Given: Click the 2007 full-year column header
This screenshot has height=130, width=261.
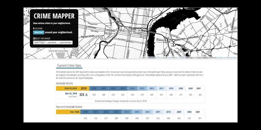Looking at the screenshot, I should pyautogui.click(x=198, y=112).
